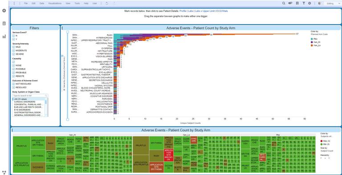Open the Subject Count size-by selector

coord(327,151)
